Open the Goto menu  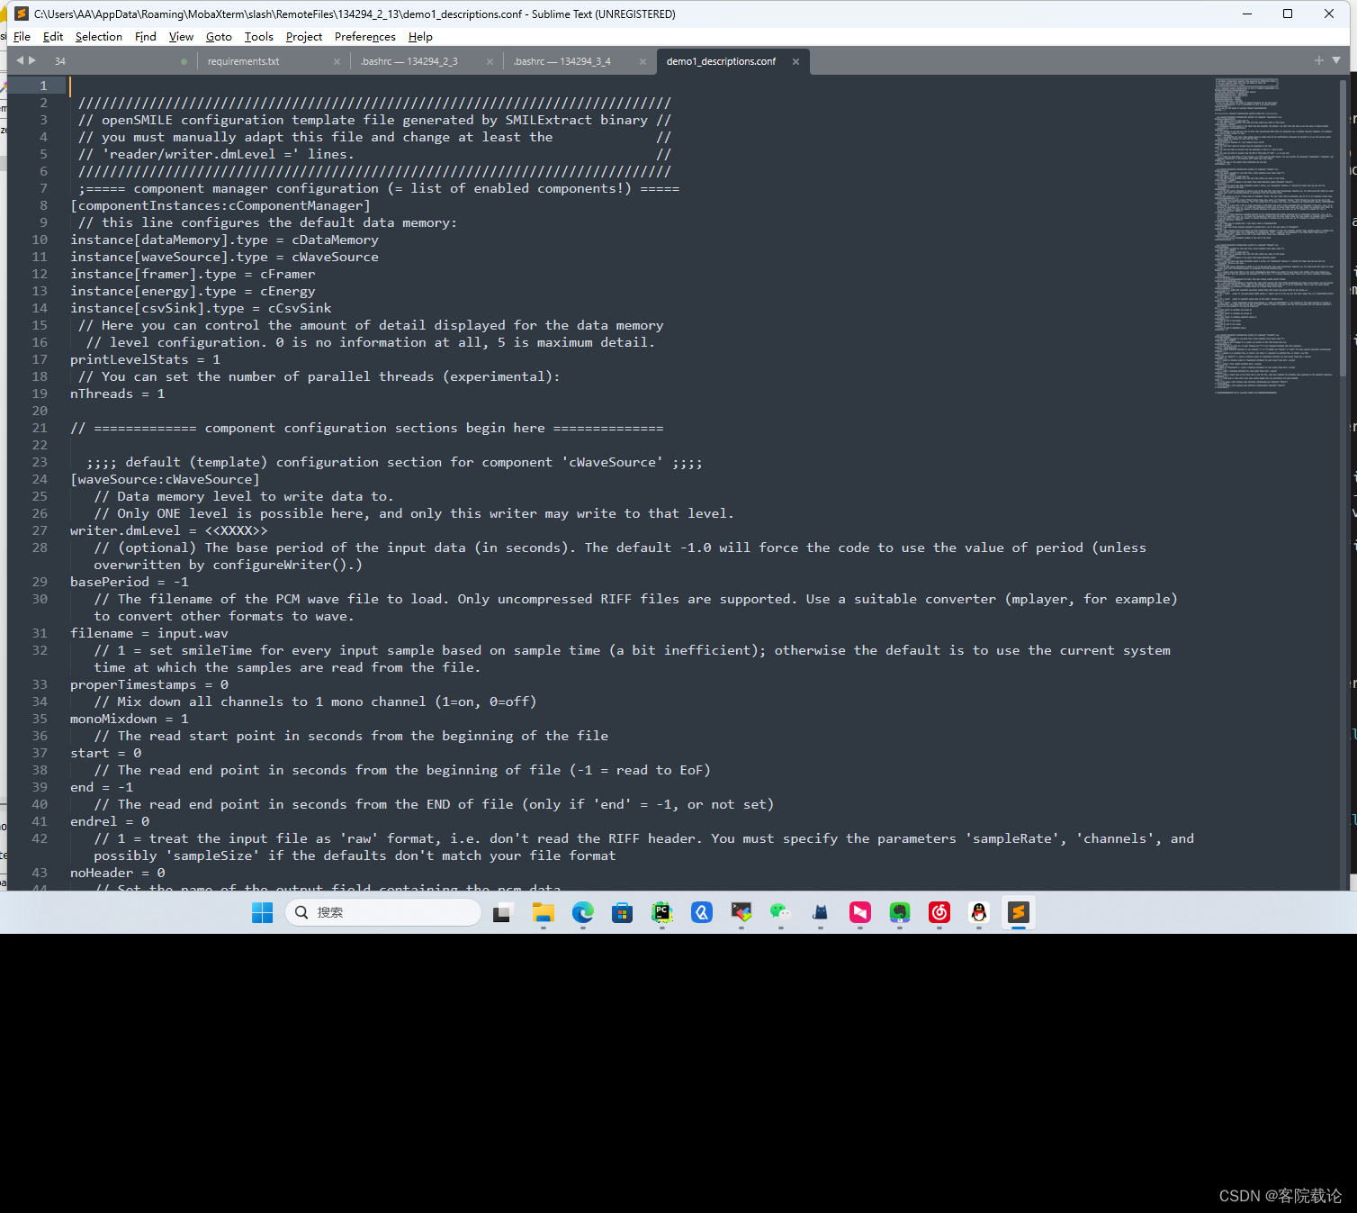click(219, 37)
